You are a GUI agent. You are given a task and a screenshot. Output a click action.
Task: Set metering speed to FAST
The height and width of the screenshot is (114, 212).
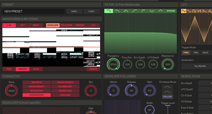(9, 69)
